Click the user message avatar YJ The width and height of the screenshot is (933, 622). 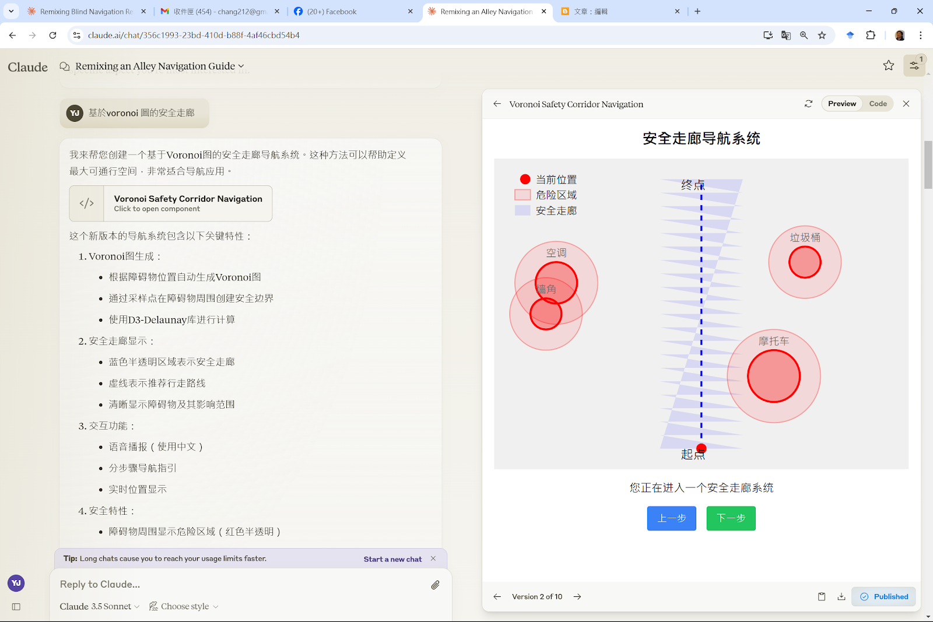click(75, 113)
